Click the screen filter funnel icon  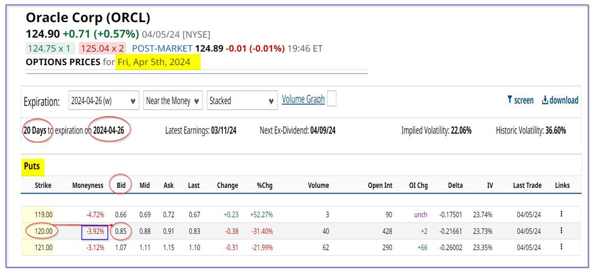[x=510, y=100]
